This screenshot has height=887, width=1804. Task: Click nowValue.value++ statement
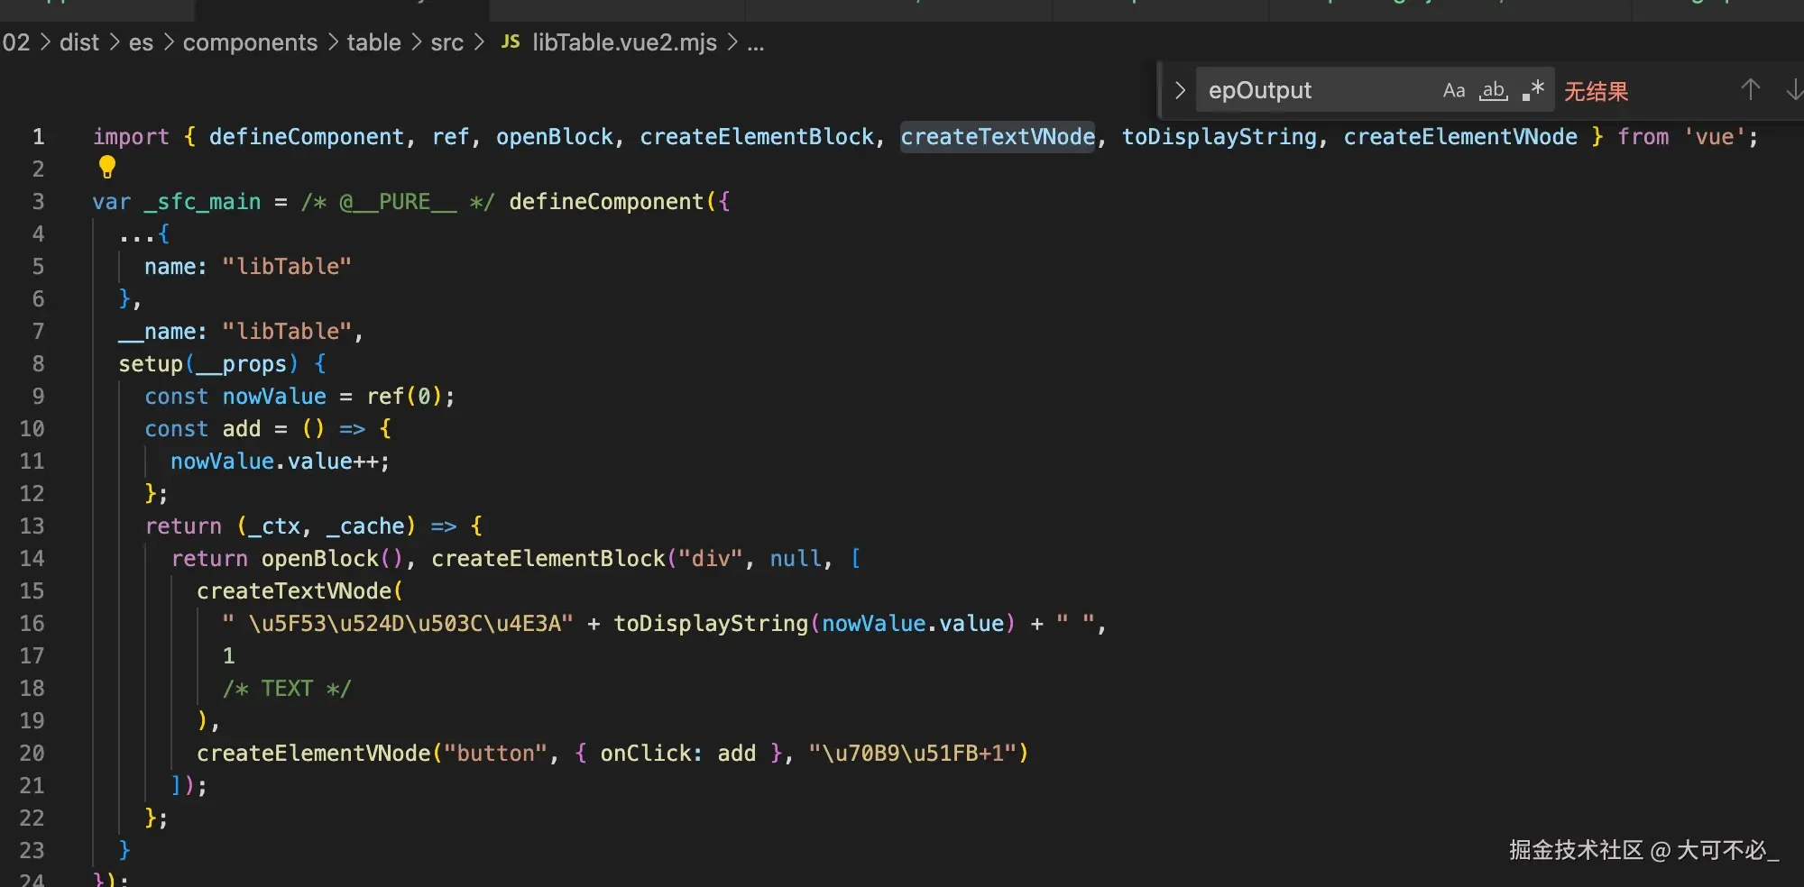coord(280,461)
